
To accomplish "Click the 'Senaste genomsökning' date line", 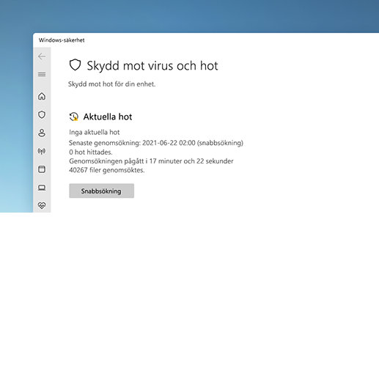I will point(156,143).
